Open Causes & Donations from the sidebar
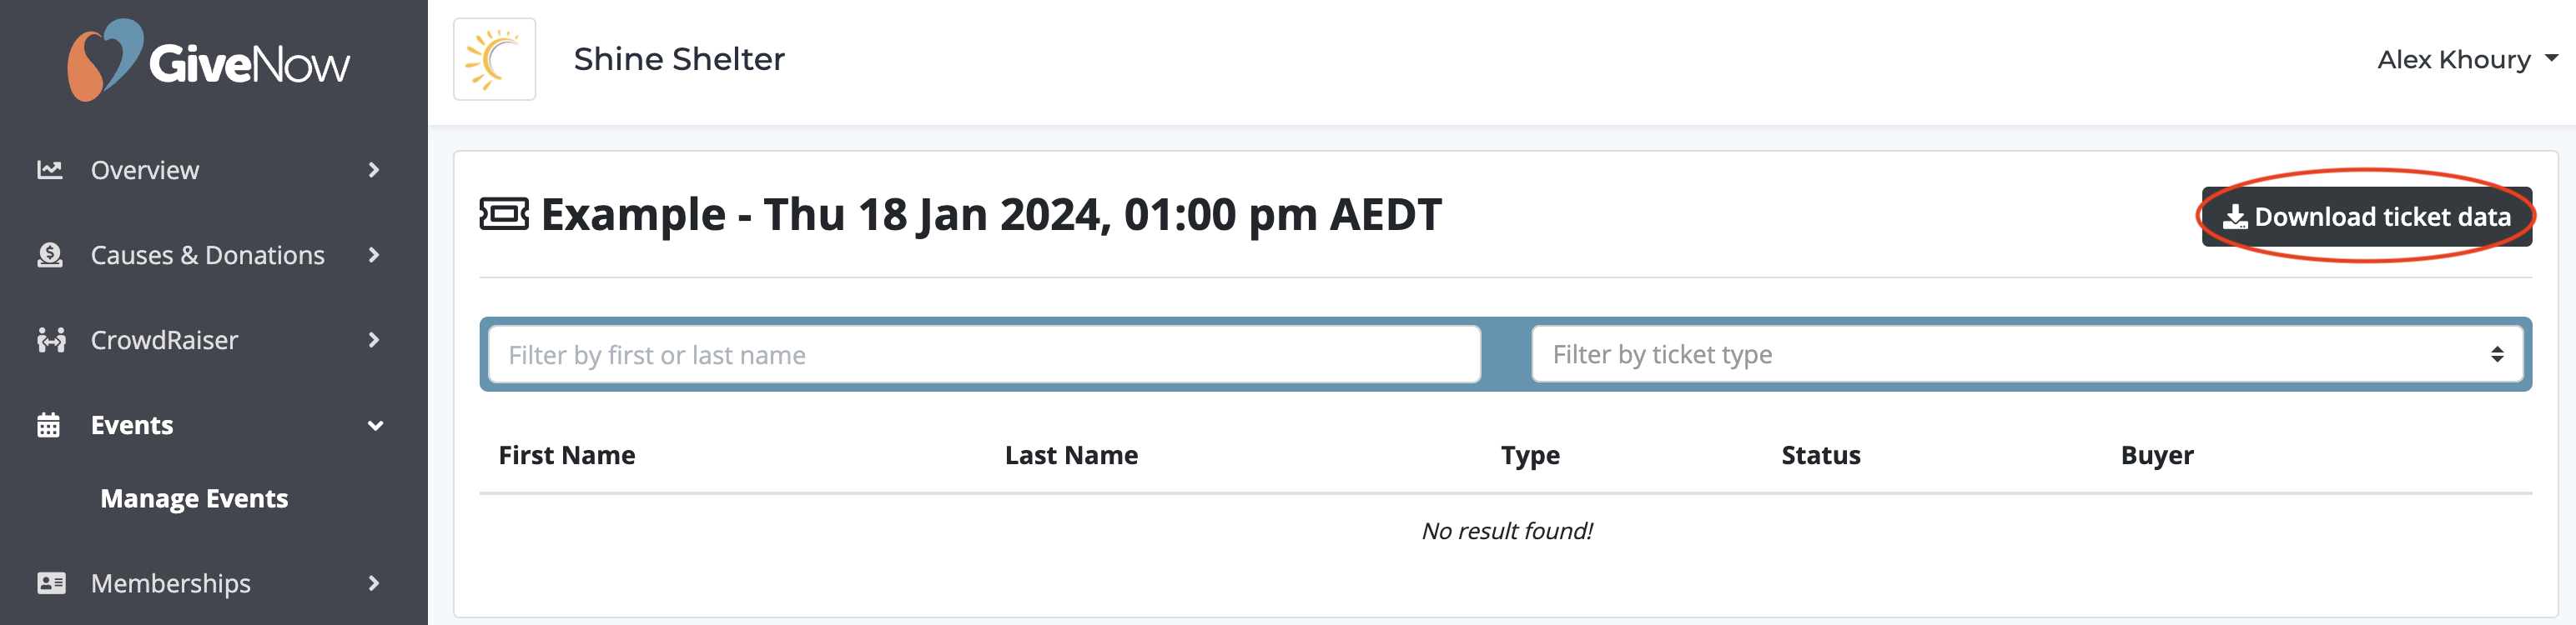 point(207,255)
